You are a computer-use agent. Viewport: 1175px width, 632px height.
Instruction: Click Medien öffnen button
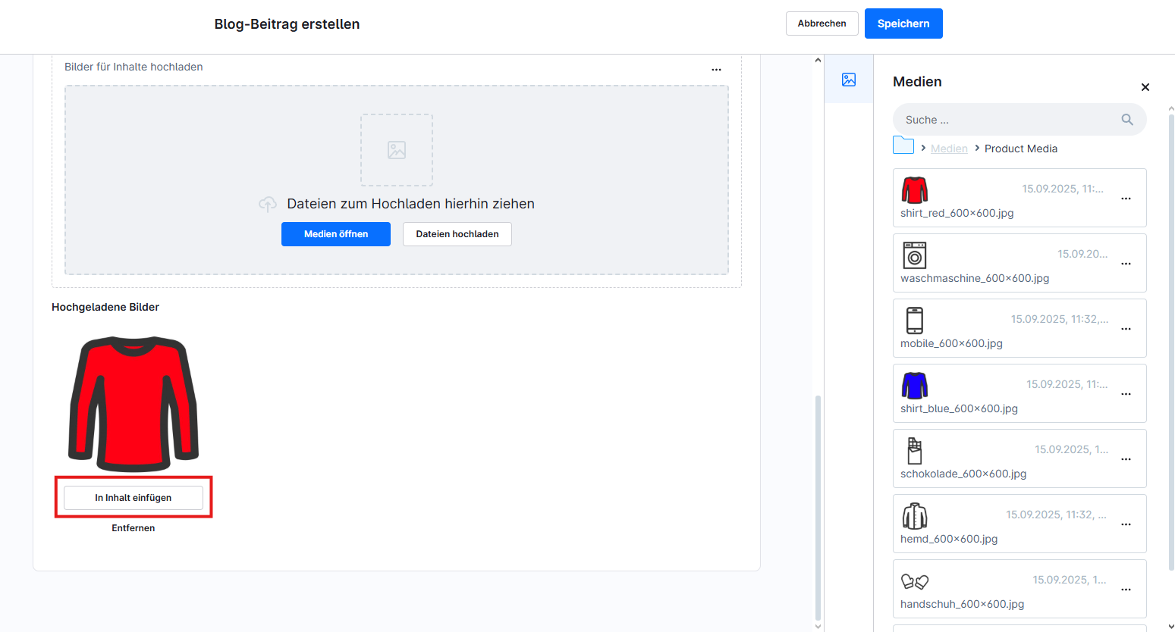(x=335, y=234)
